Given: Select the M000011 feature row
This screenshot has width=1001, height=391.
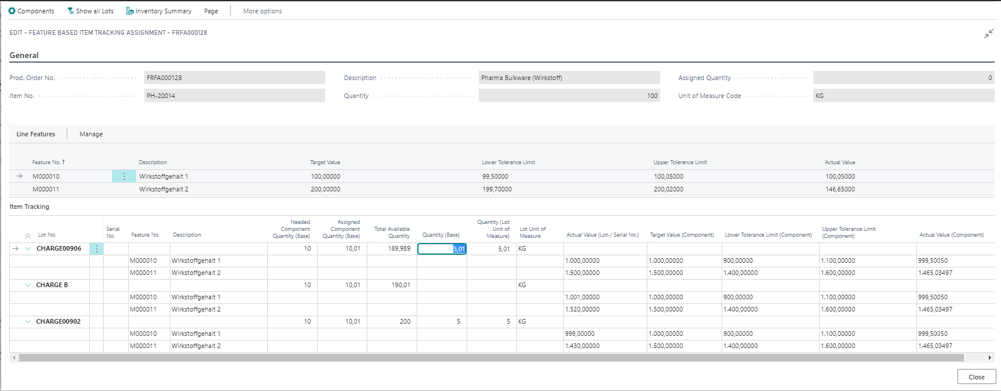Looking at the screenshot, I should click(x=501, y=189).
